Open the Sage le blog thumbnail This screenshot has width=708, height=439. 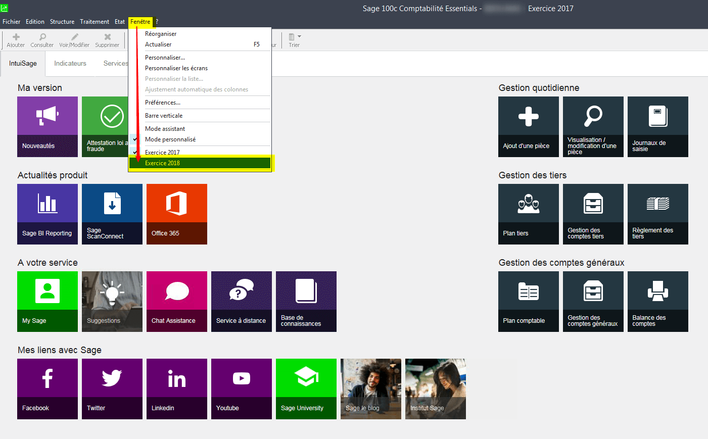point(370,388)
